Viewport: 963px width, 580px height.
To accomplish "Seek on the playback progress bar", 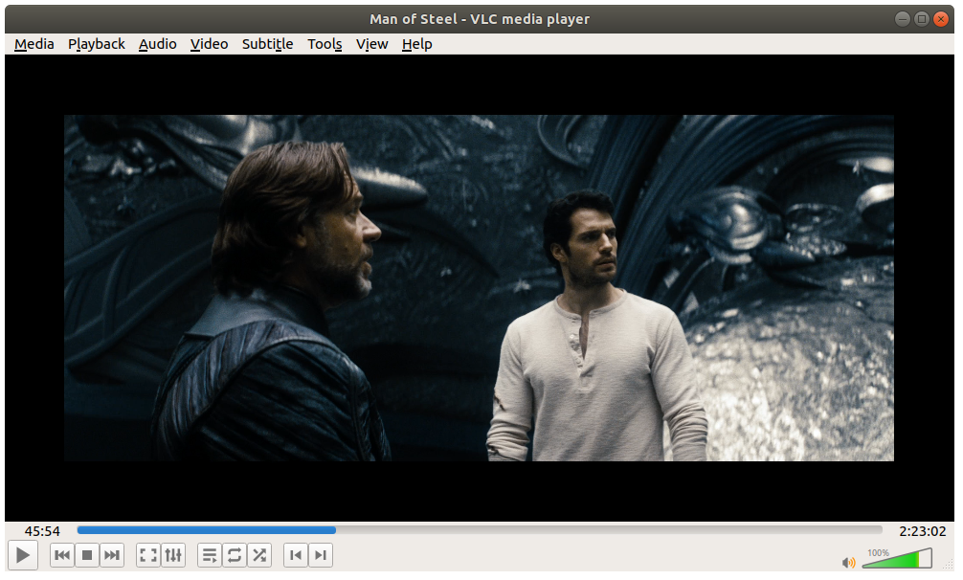I will (480, 530).
